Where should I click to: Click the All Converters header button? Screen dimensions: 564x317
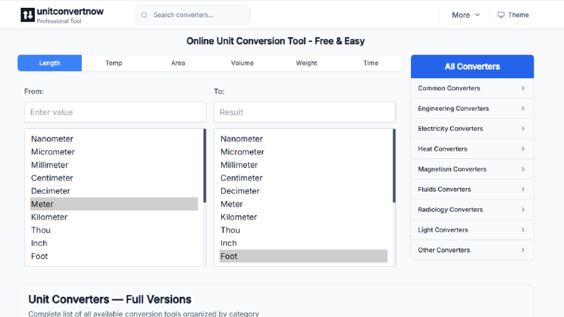pos(472,67)
